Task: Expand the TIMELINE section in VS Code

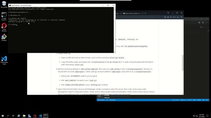Action: pyautogui.click(x=106, y=98)
